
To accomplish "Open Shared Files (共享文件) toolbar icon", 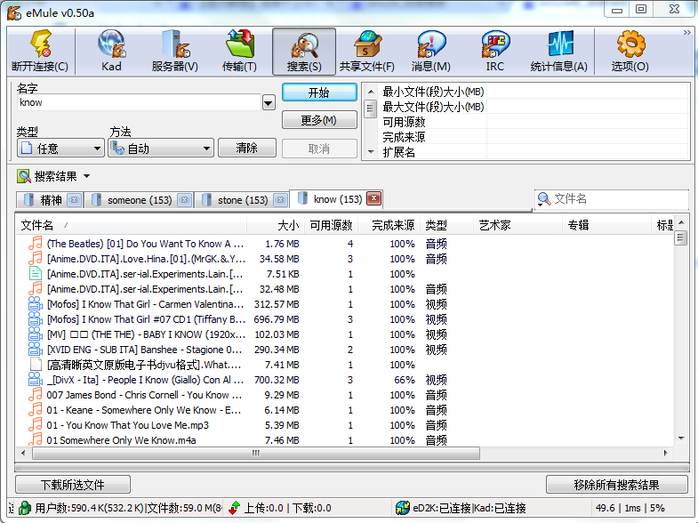I will (367, 51).
